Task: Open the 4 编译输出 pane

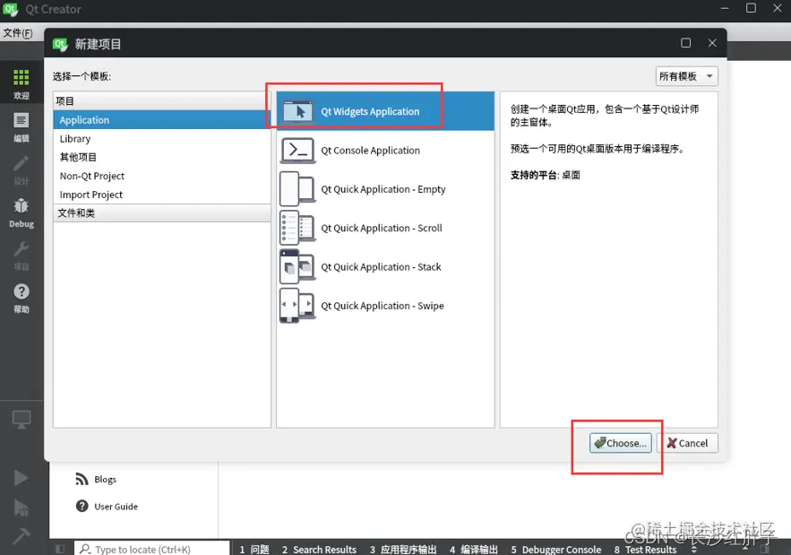Action: (x=474, y=550)
